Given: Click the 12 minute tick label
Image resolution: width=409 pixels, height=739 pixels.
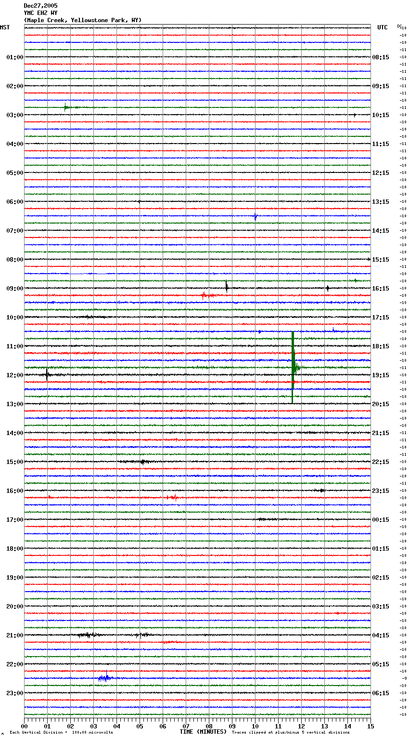Looking at the screenshot, I should tap(301, 726).
